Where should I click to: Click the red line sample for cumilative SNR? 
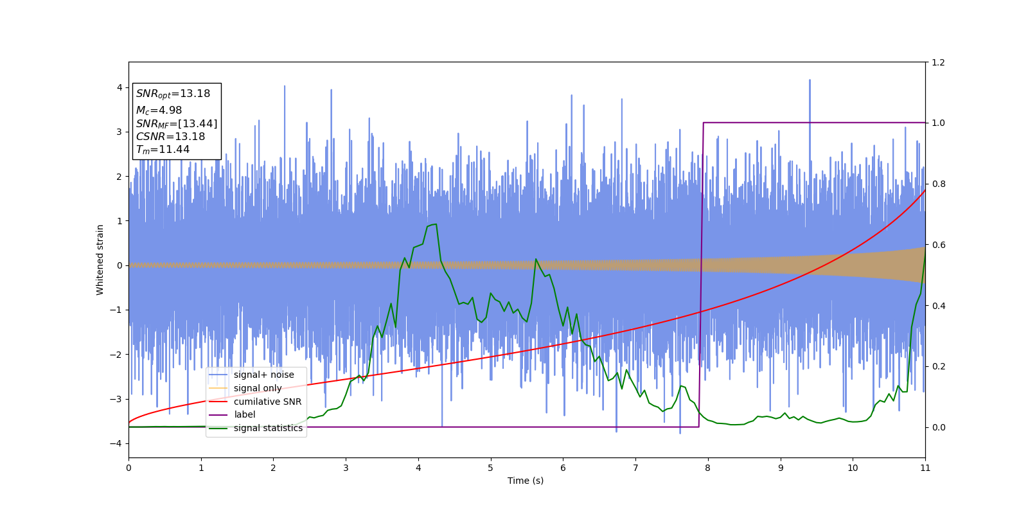218,402
